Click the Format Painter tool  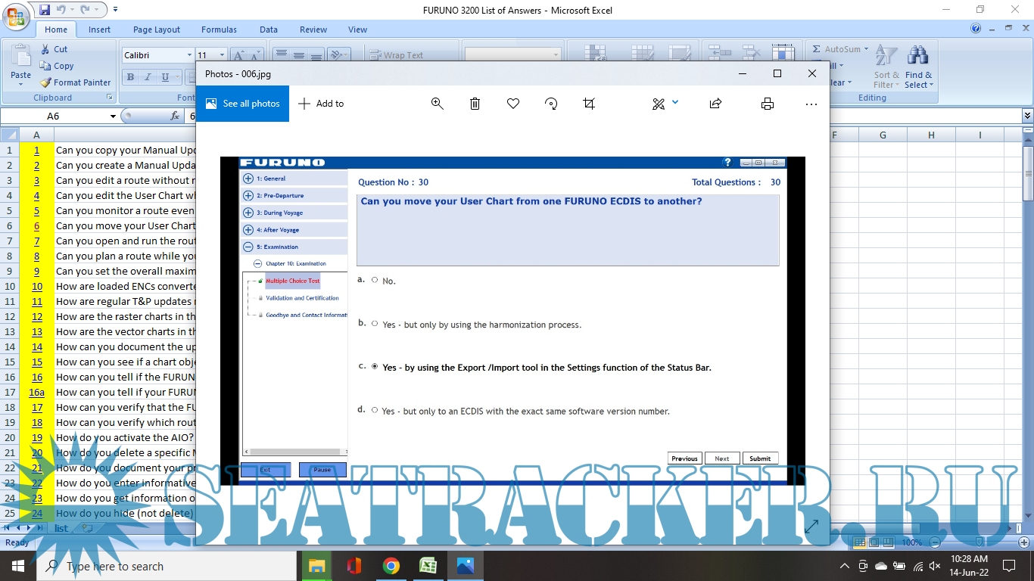point(76,82)
